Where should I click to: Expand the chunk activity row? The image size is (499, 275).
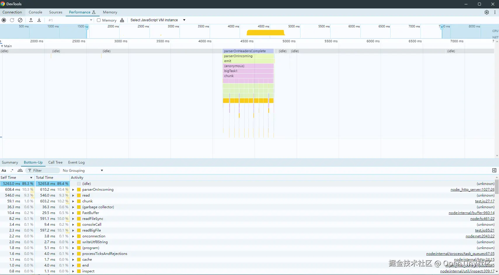(x=73, y=201)
